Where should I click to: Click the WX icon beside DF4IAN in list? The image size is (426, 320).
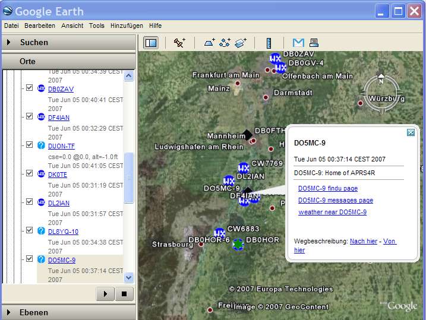click(41, 117)
